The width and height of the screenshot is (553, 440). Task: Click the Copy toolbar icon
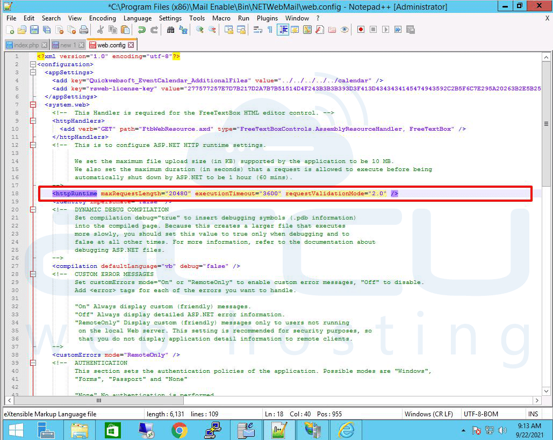(x=113, y=30)
